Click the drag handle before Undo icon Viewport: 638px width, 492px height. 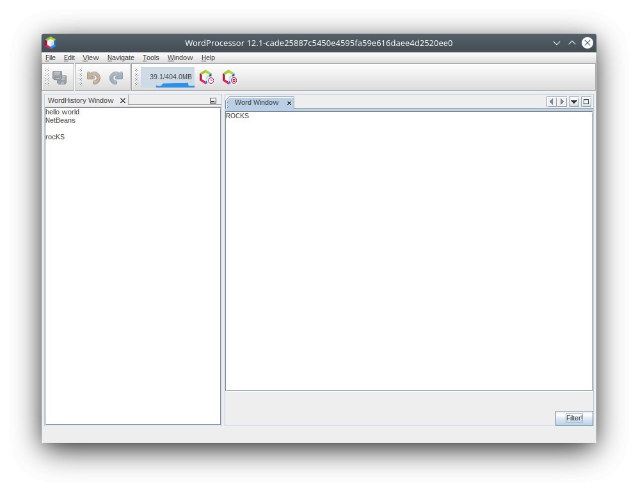point(80,77)
